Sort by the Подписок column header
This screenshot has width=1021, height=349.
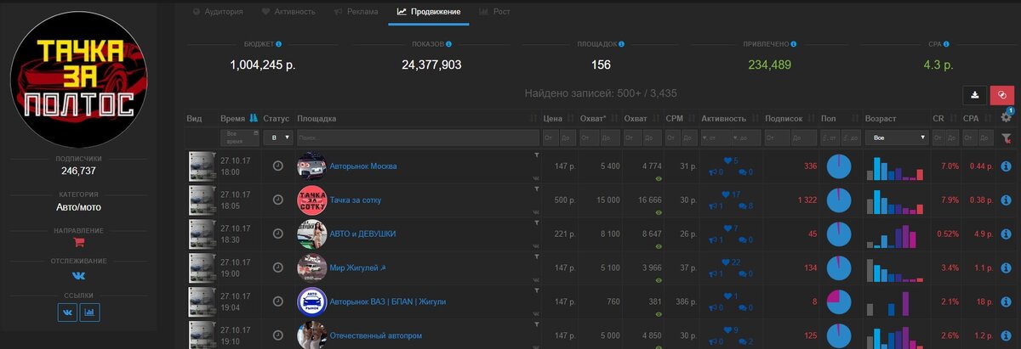[x=784, y=119]
